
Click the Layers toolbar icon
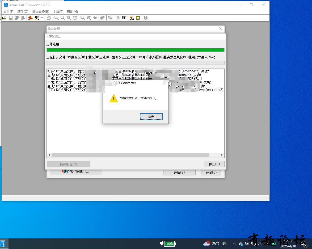[x=110, y=18]
